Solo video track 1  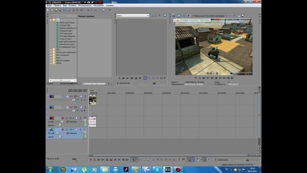point(85,96)
